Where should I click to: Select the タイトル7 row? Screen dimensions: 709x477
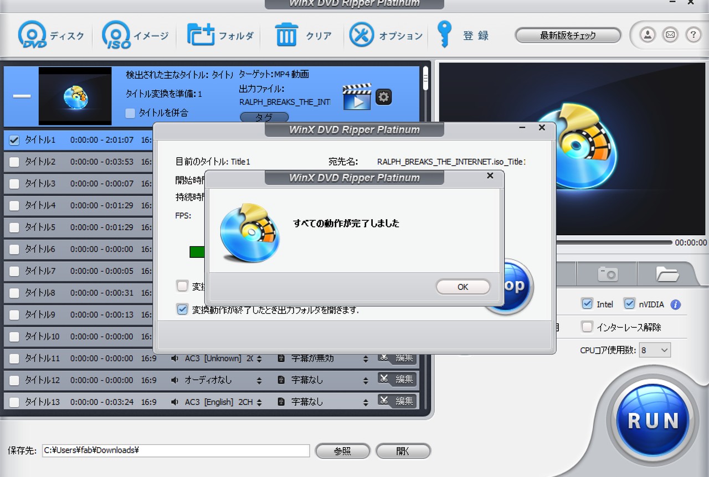click(79, 271)
